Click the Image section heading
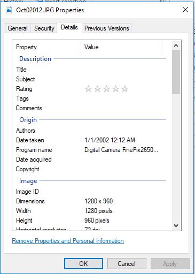Image resolution: width=195 pixels, height=274 pixels. [28, 181]
